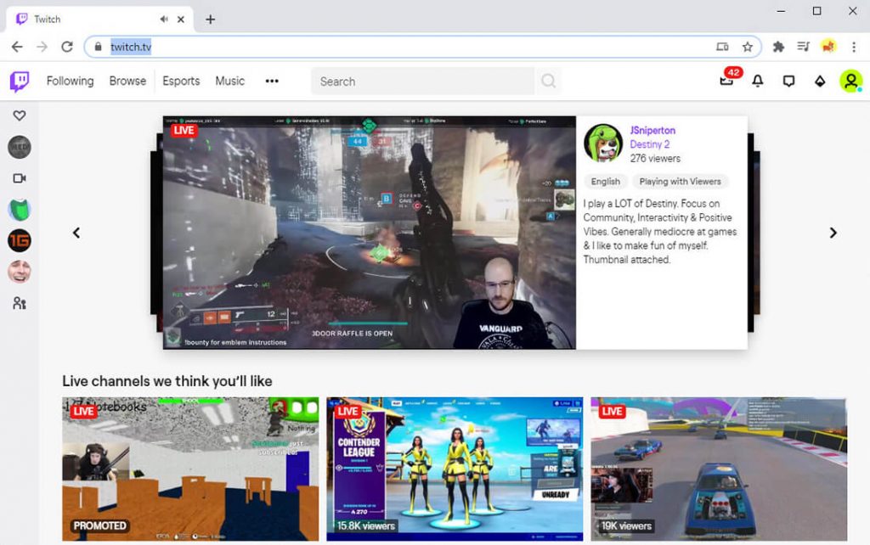
Task: Open a new browser tab
Action: [211, 20]
